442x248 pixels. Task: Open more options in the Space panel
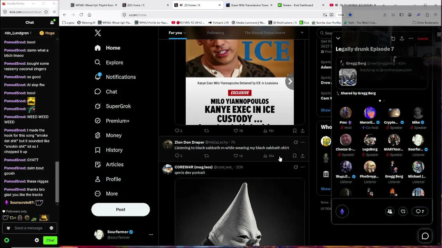click(x=411, y=39)
